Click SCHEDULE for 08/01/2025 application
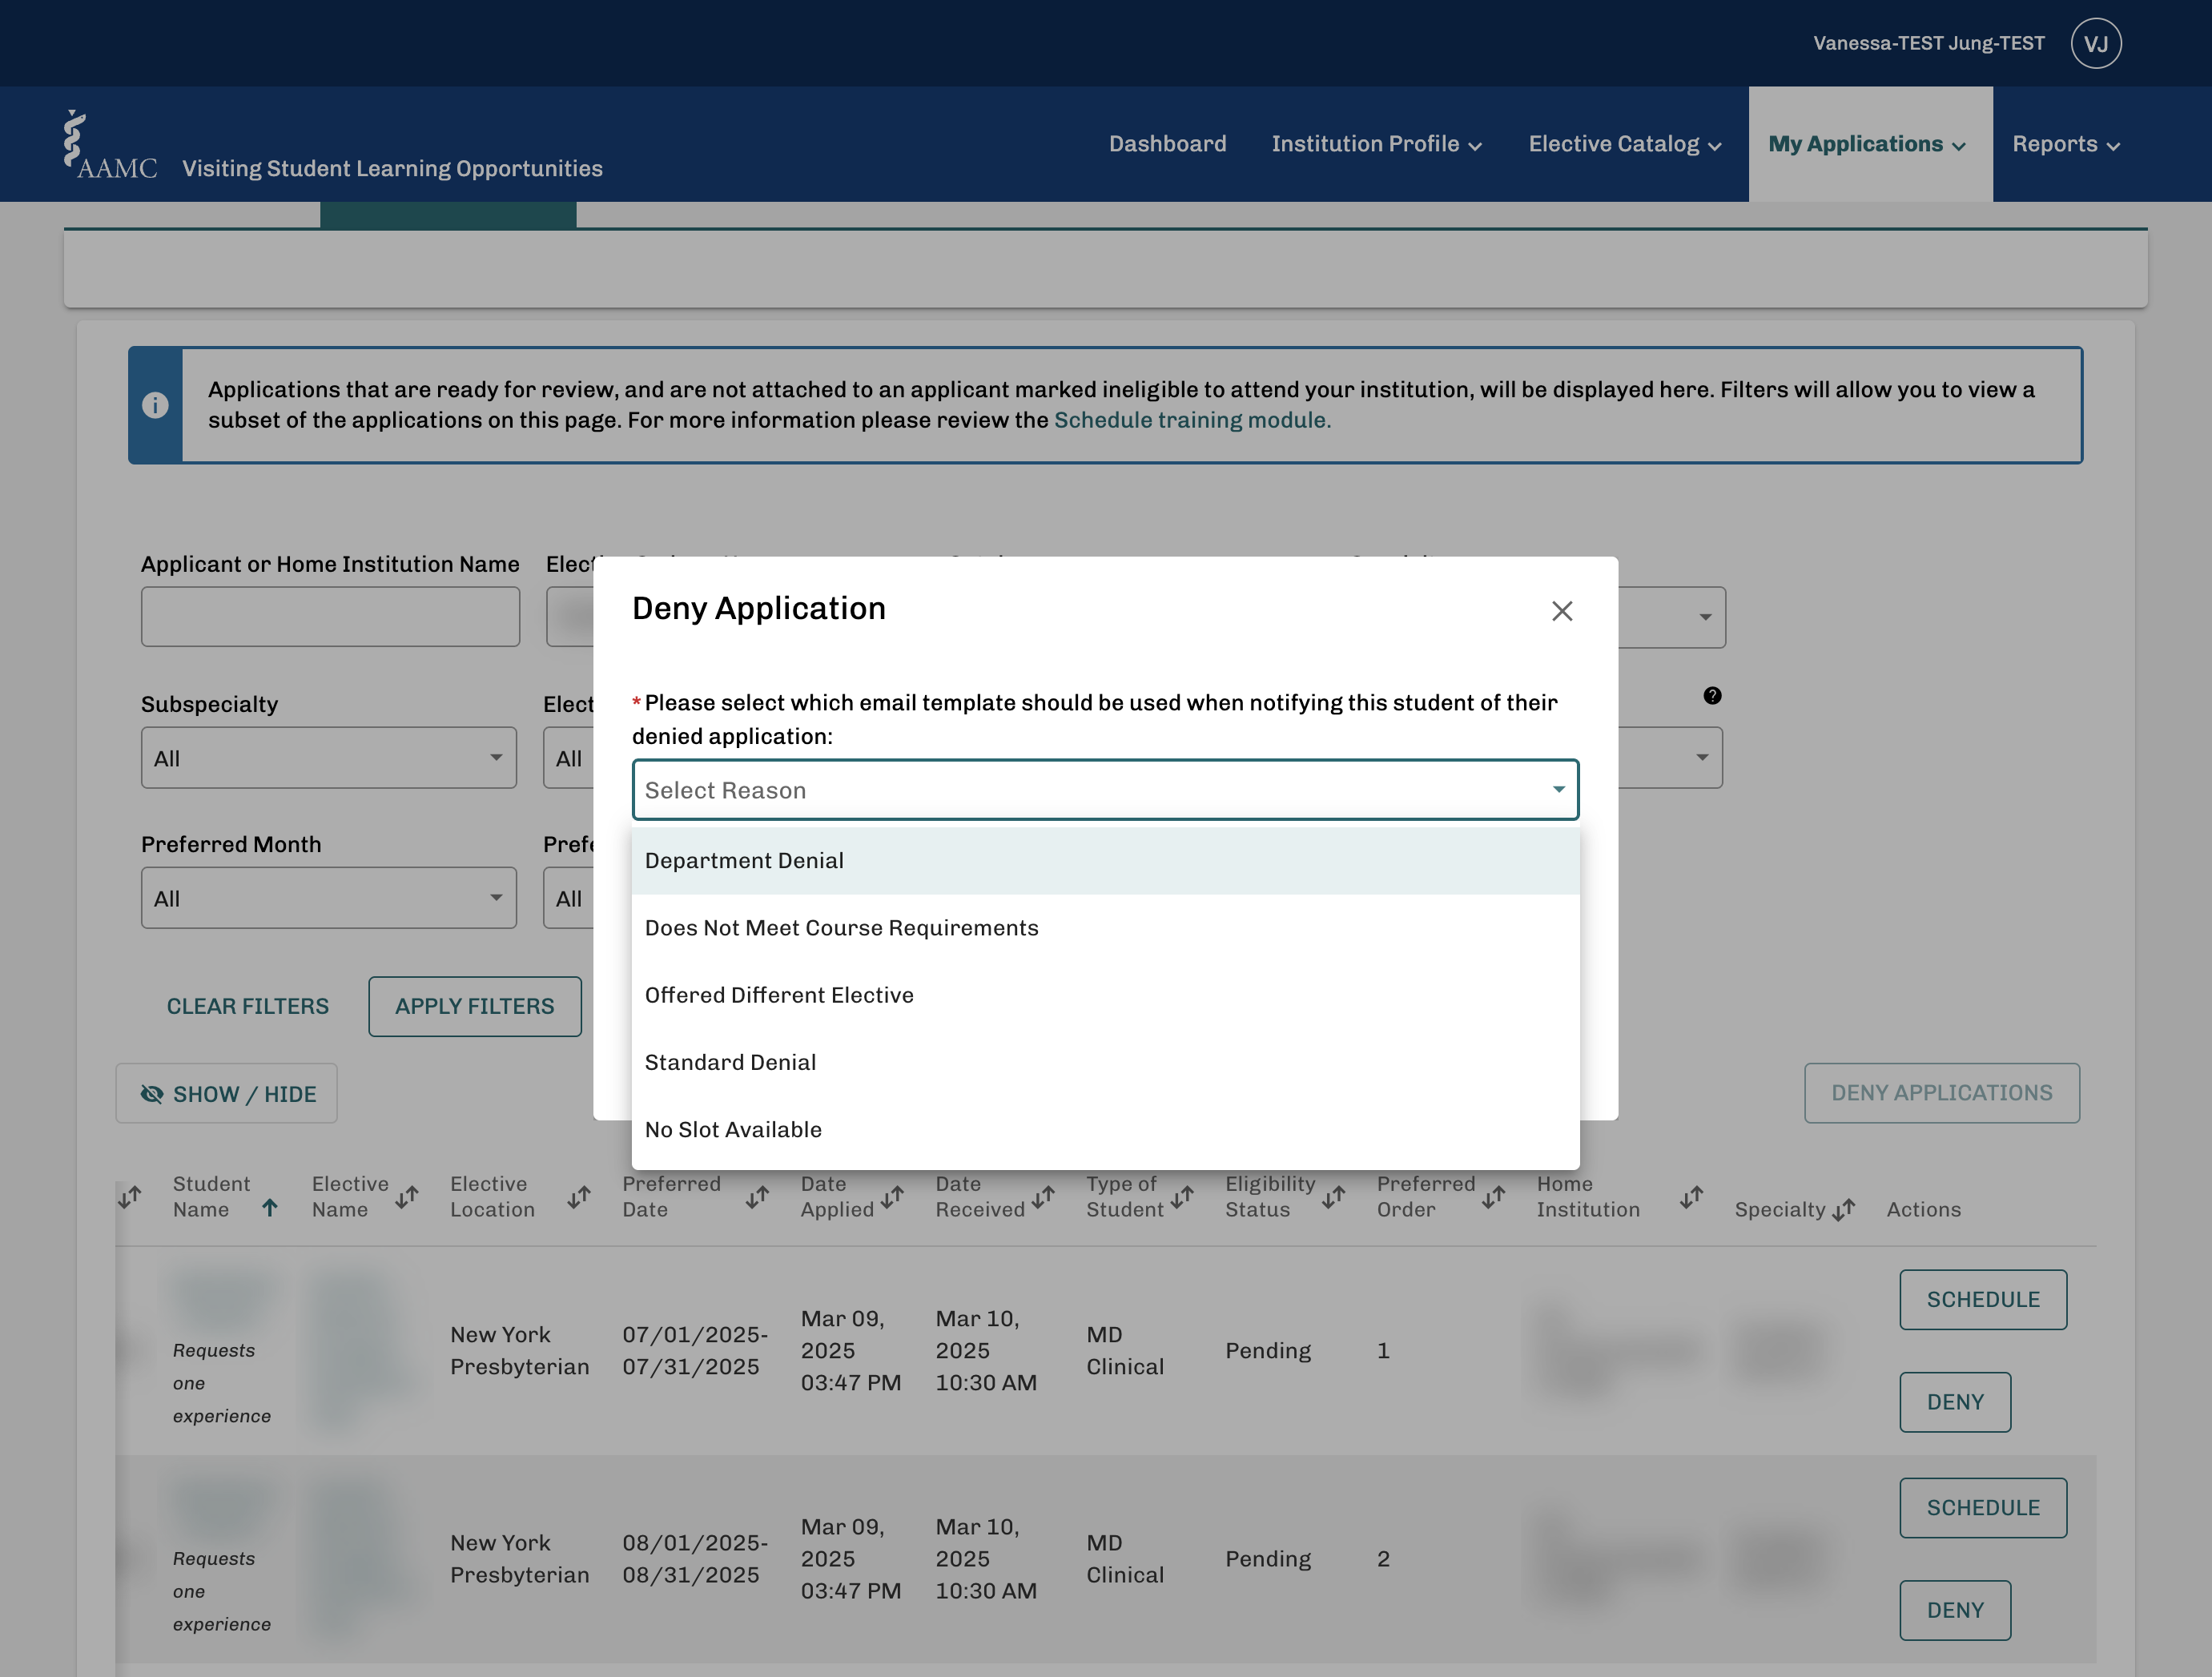2212x1677 pixels. coord(1983,1507)
